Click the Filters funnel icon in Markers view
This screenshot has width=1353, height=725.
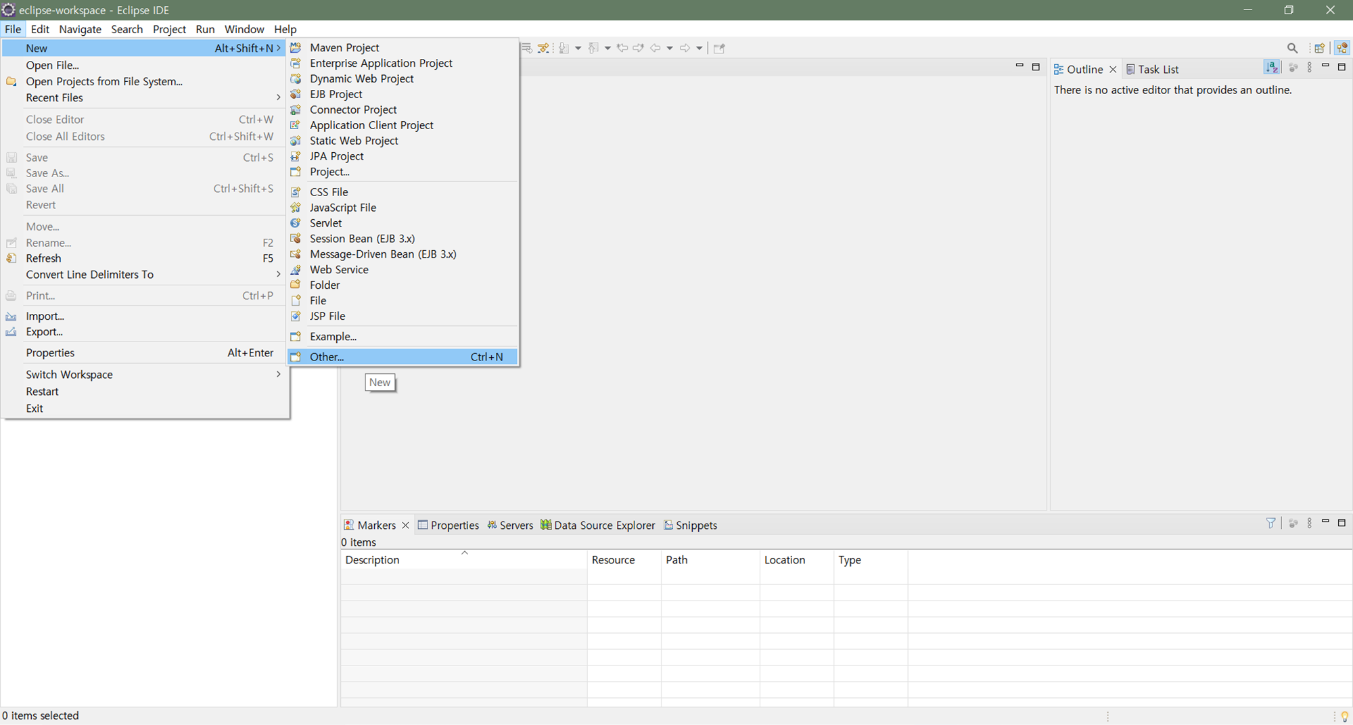point(1270,523)
